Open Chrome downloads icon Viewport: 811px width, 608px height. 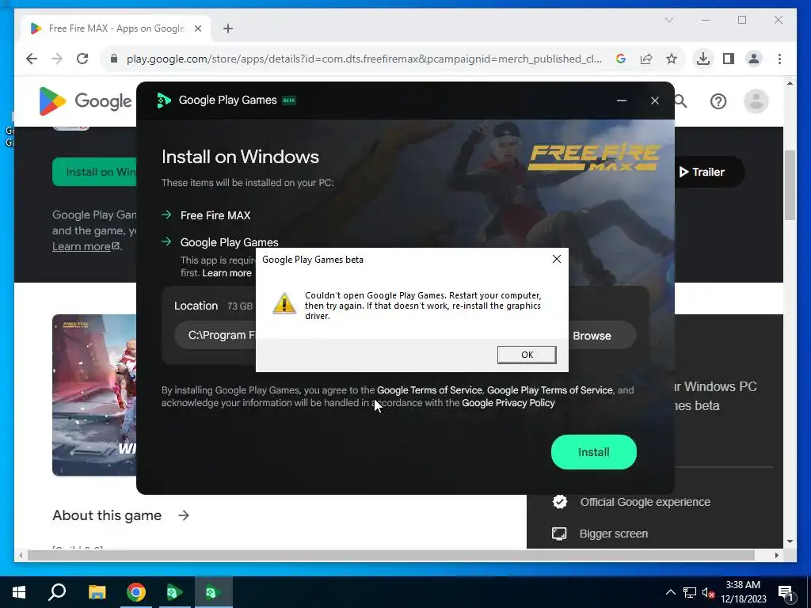pyautogui.click(x=703, y=59)
